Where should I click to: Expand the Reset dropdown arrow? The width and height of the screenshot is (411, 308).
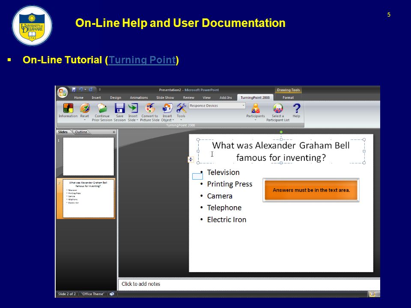point(85,120)
